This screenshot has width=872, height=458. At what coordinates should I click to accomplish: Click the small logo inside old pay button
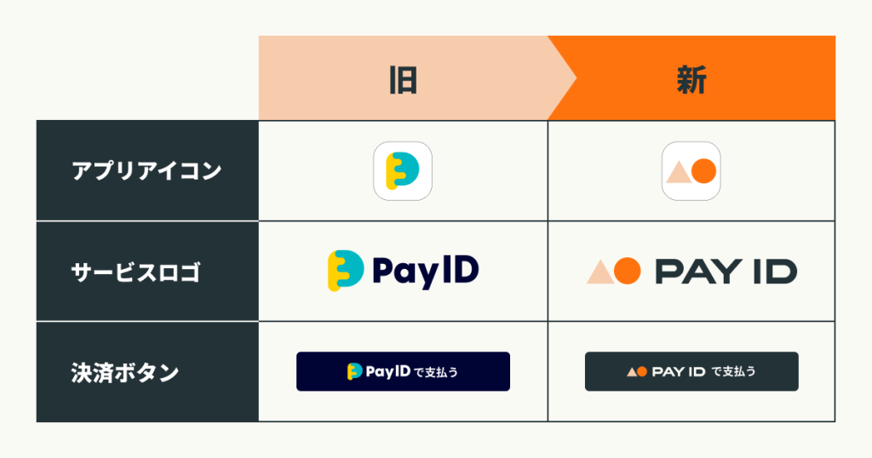355,371
